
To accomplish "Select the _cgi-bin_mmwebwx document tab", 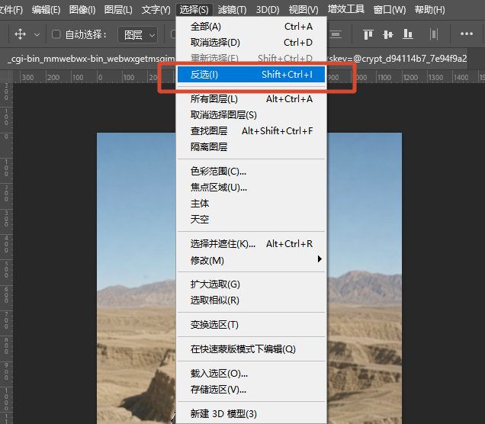I will pyautogui.click(x=92, y=59).
